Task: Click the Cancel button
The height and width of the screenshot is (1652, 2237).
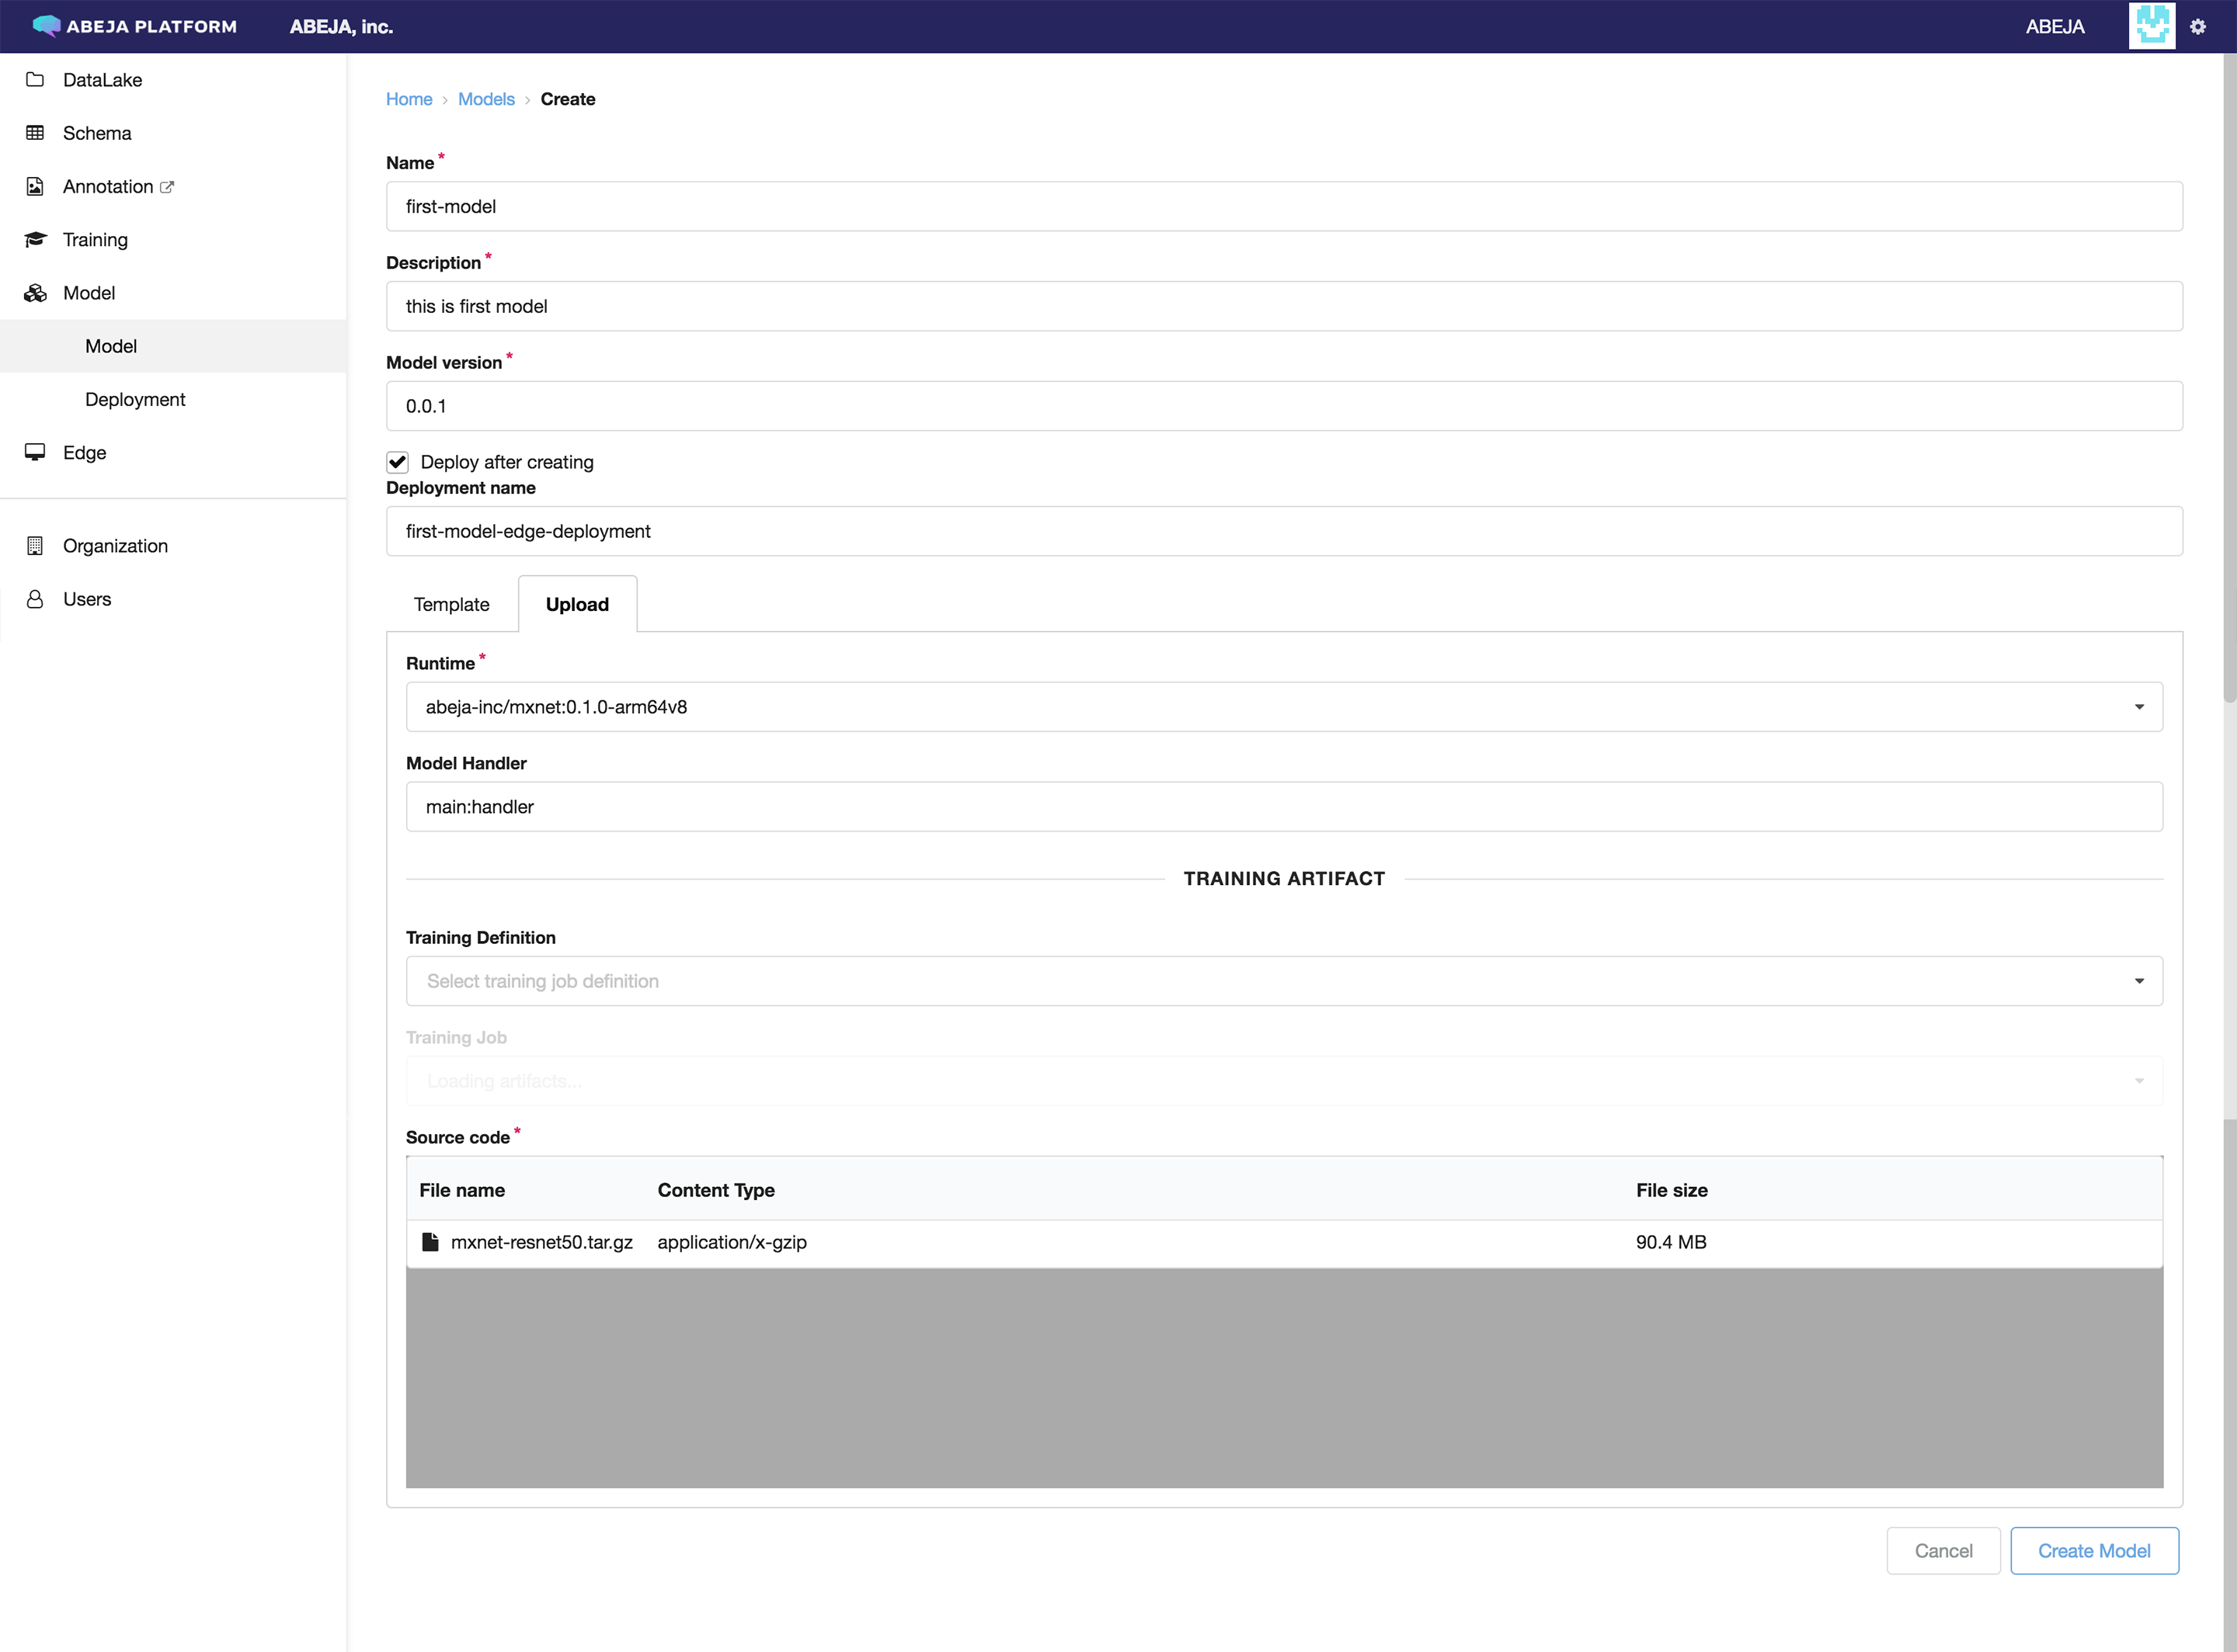Action: [1943, 1550]
